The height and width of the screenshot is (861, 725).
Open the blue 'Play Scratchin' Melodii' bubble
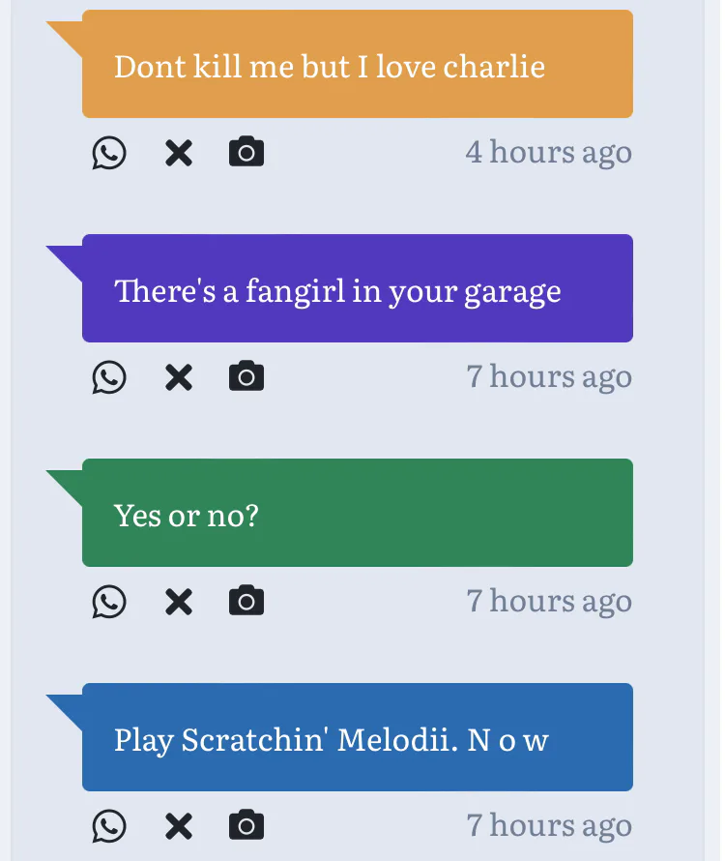(x=357, y=738)
